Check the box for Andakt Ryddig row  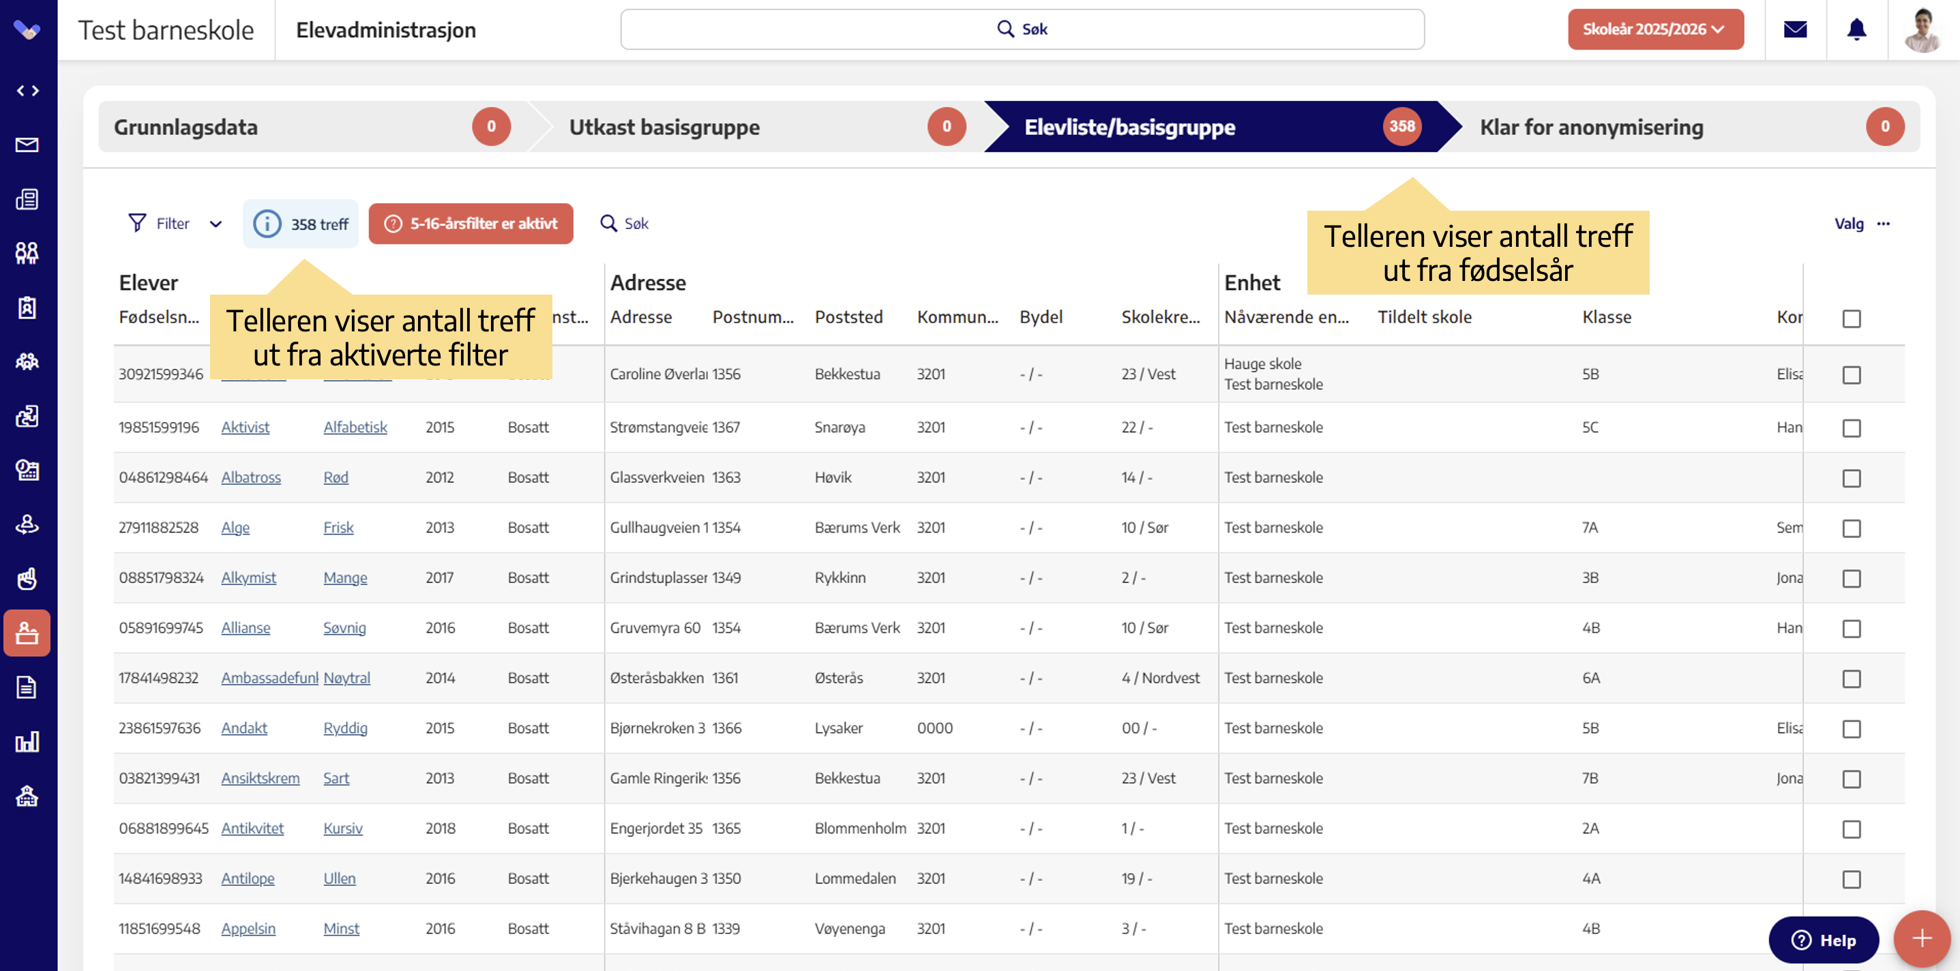tap(1851, 729)
